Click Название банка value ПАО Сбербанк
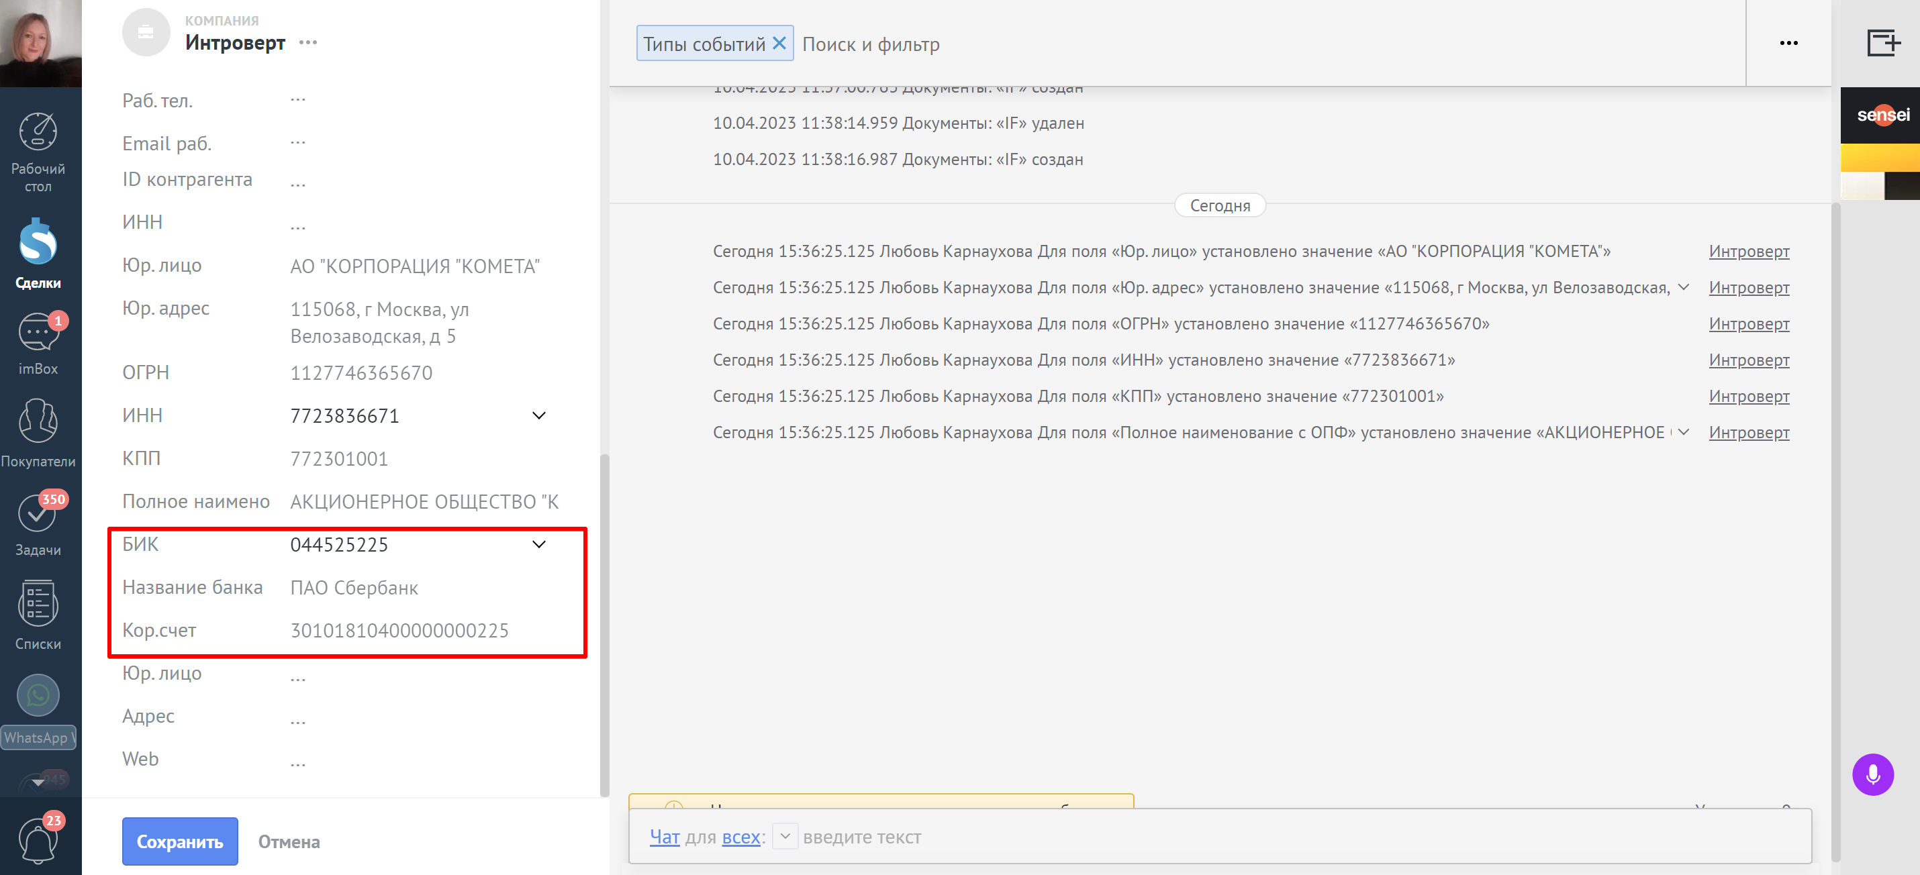Screen dimensions: 1920x875 [x=354, y=588]
